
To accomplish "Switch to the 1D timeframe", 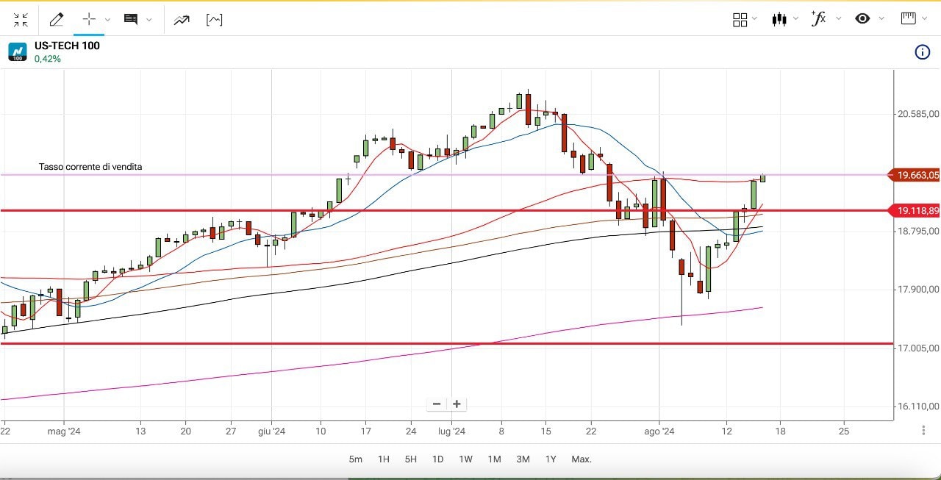I will [437, 459].
